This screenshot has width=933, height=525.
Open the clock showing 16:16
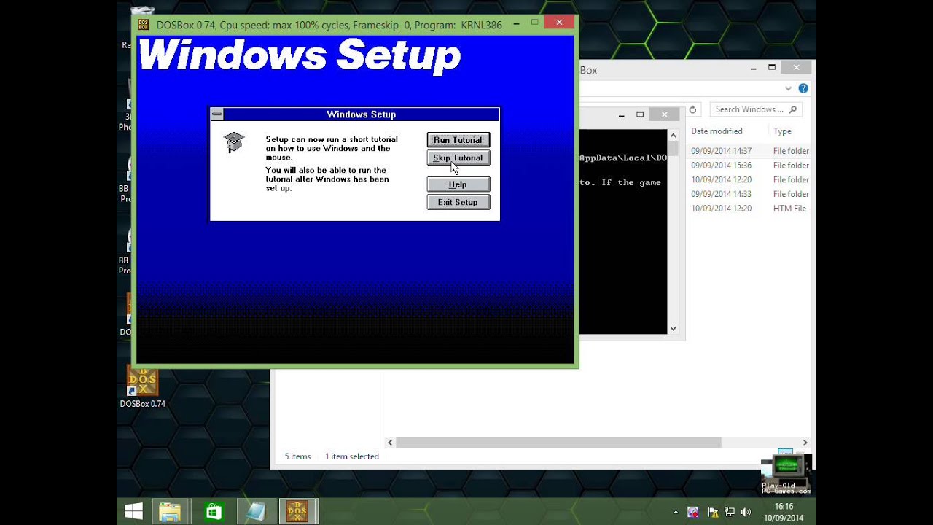(x=784, y=512)
